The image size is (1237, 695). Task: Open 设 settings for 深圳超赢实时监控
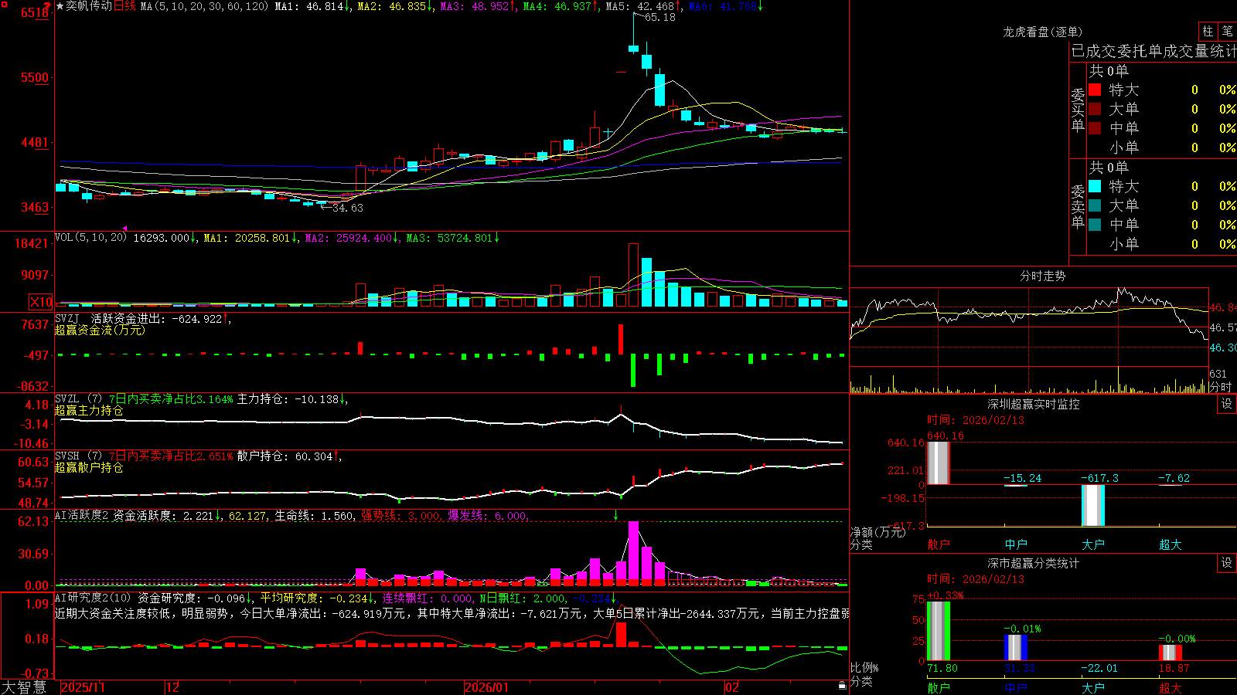tap(1227, 404)
